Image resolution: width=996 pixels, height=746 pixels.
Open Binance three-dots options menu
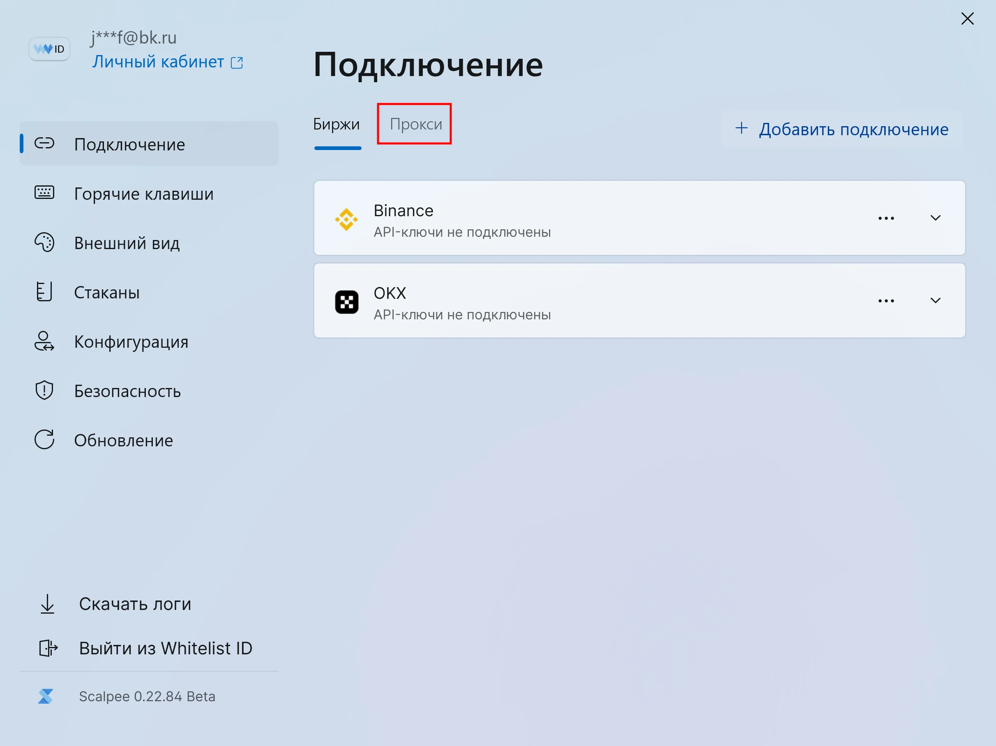point(886,219)
